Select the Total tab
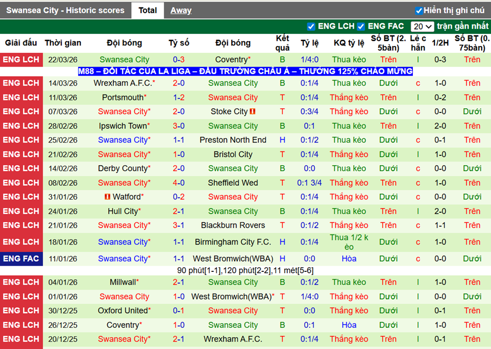The image size is (491, 349). [147, 10]
